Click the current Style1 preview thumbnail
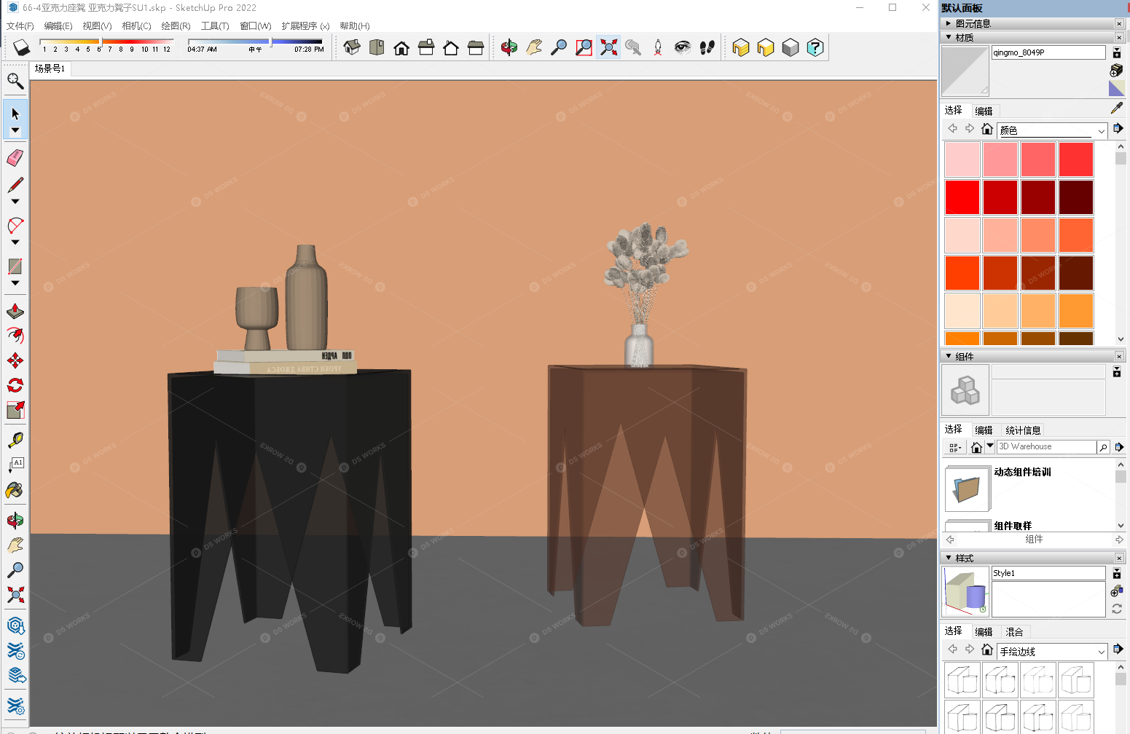Image resolution: width=1130 pixels, height=734 pixels. [x=965, y=591]
